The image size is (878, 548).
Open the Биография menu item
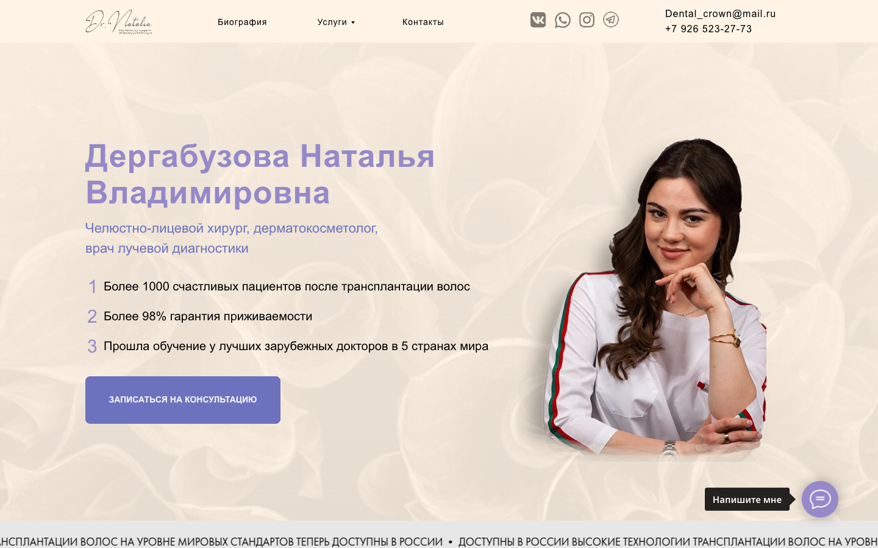[242, 22]
